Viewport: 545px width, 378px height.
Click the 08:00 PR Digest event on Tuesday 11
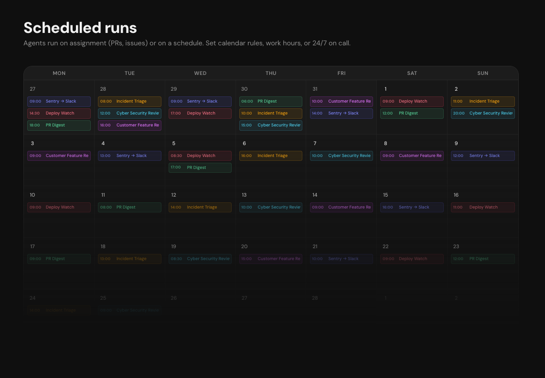[129, 207]
